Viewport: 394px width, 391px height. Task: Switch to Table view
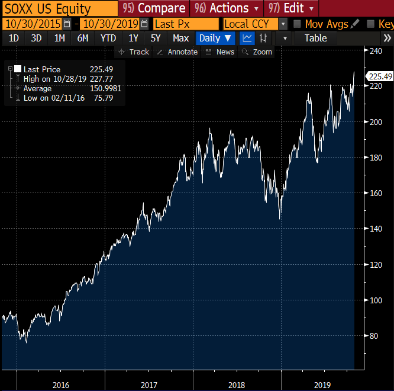coord(315,39)
